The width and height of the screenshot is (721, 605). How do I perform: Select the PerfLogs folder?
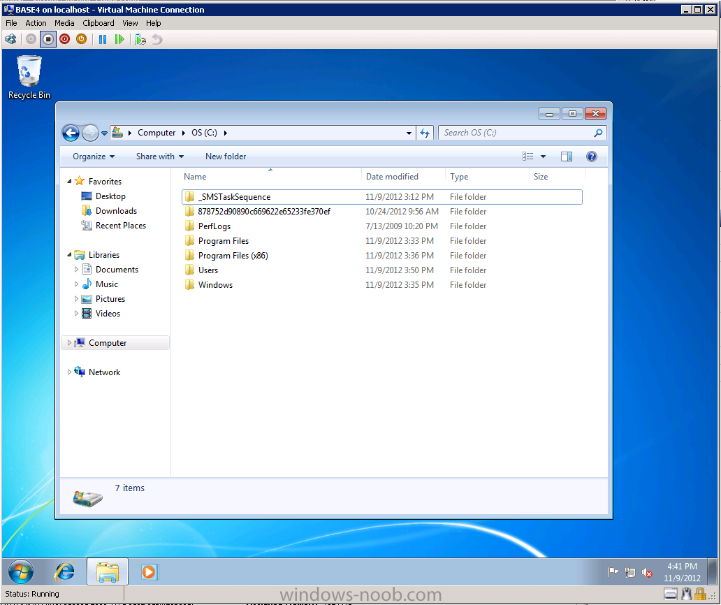381,226
